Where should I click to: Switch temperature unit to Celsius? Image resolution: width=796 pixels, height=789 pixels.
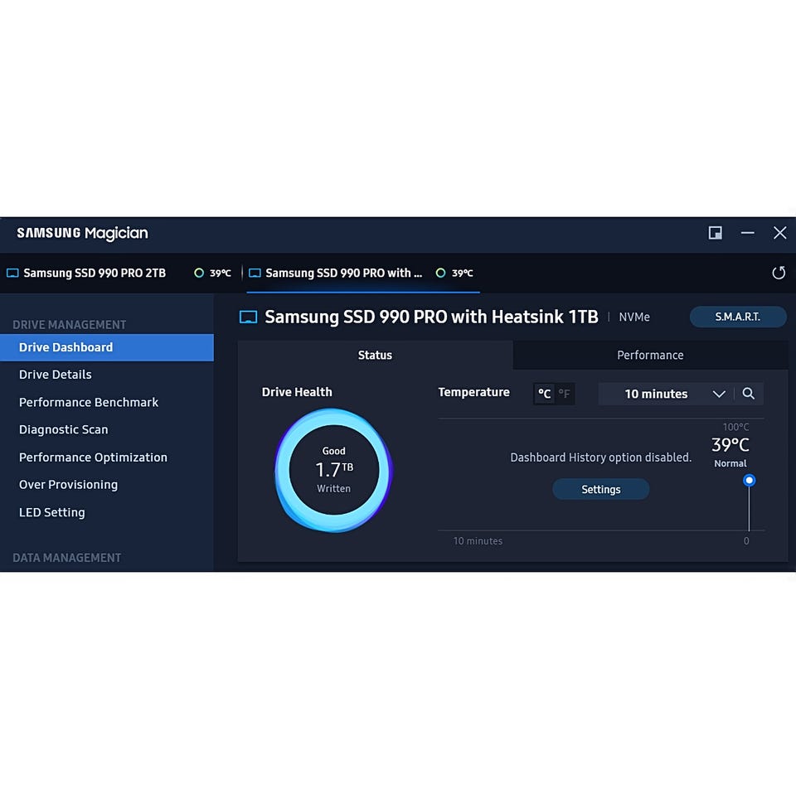(x=544, y=394)
